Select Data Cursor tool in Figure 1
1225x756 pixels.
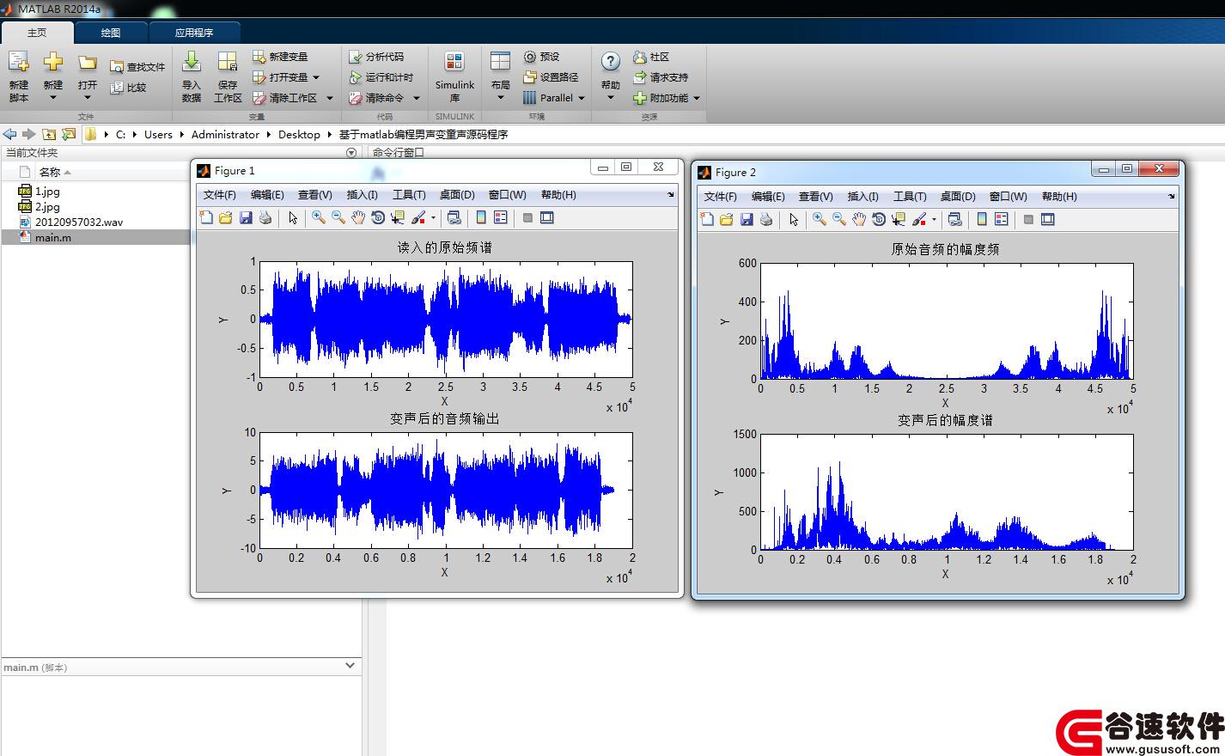(x=398, y=217)
